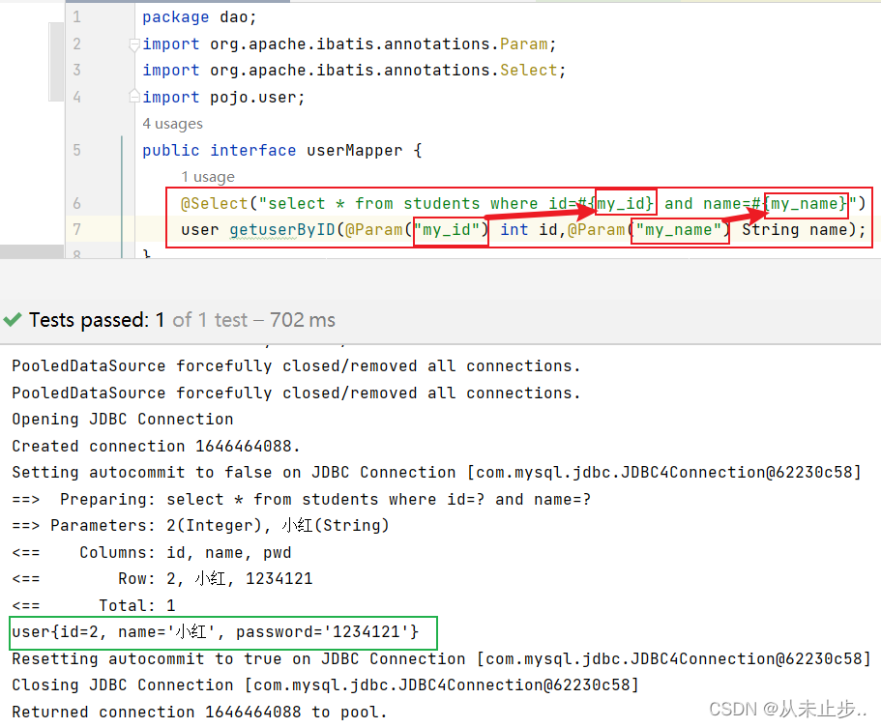The width and height of the screenshot is (881, 728).
Task: Collapse the import block fold marker on line 2
Action: [x=133, y=44]
